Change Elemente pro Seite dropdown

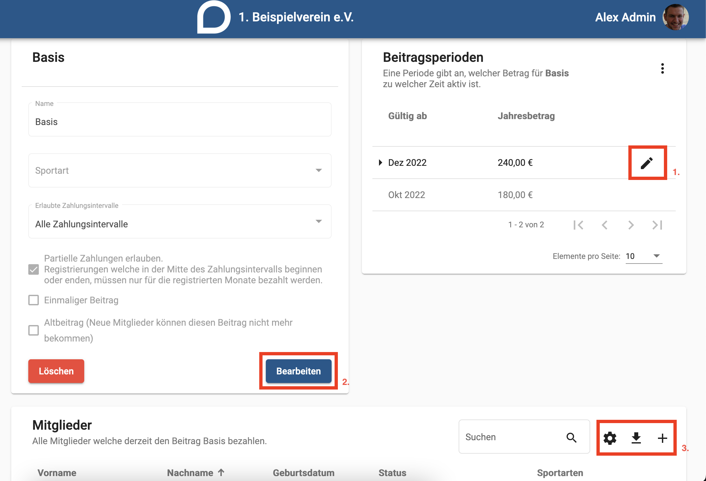pyautogui.click(x=643, y=256)
